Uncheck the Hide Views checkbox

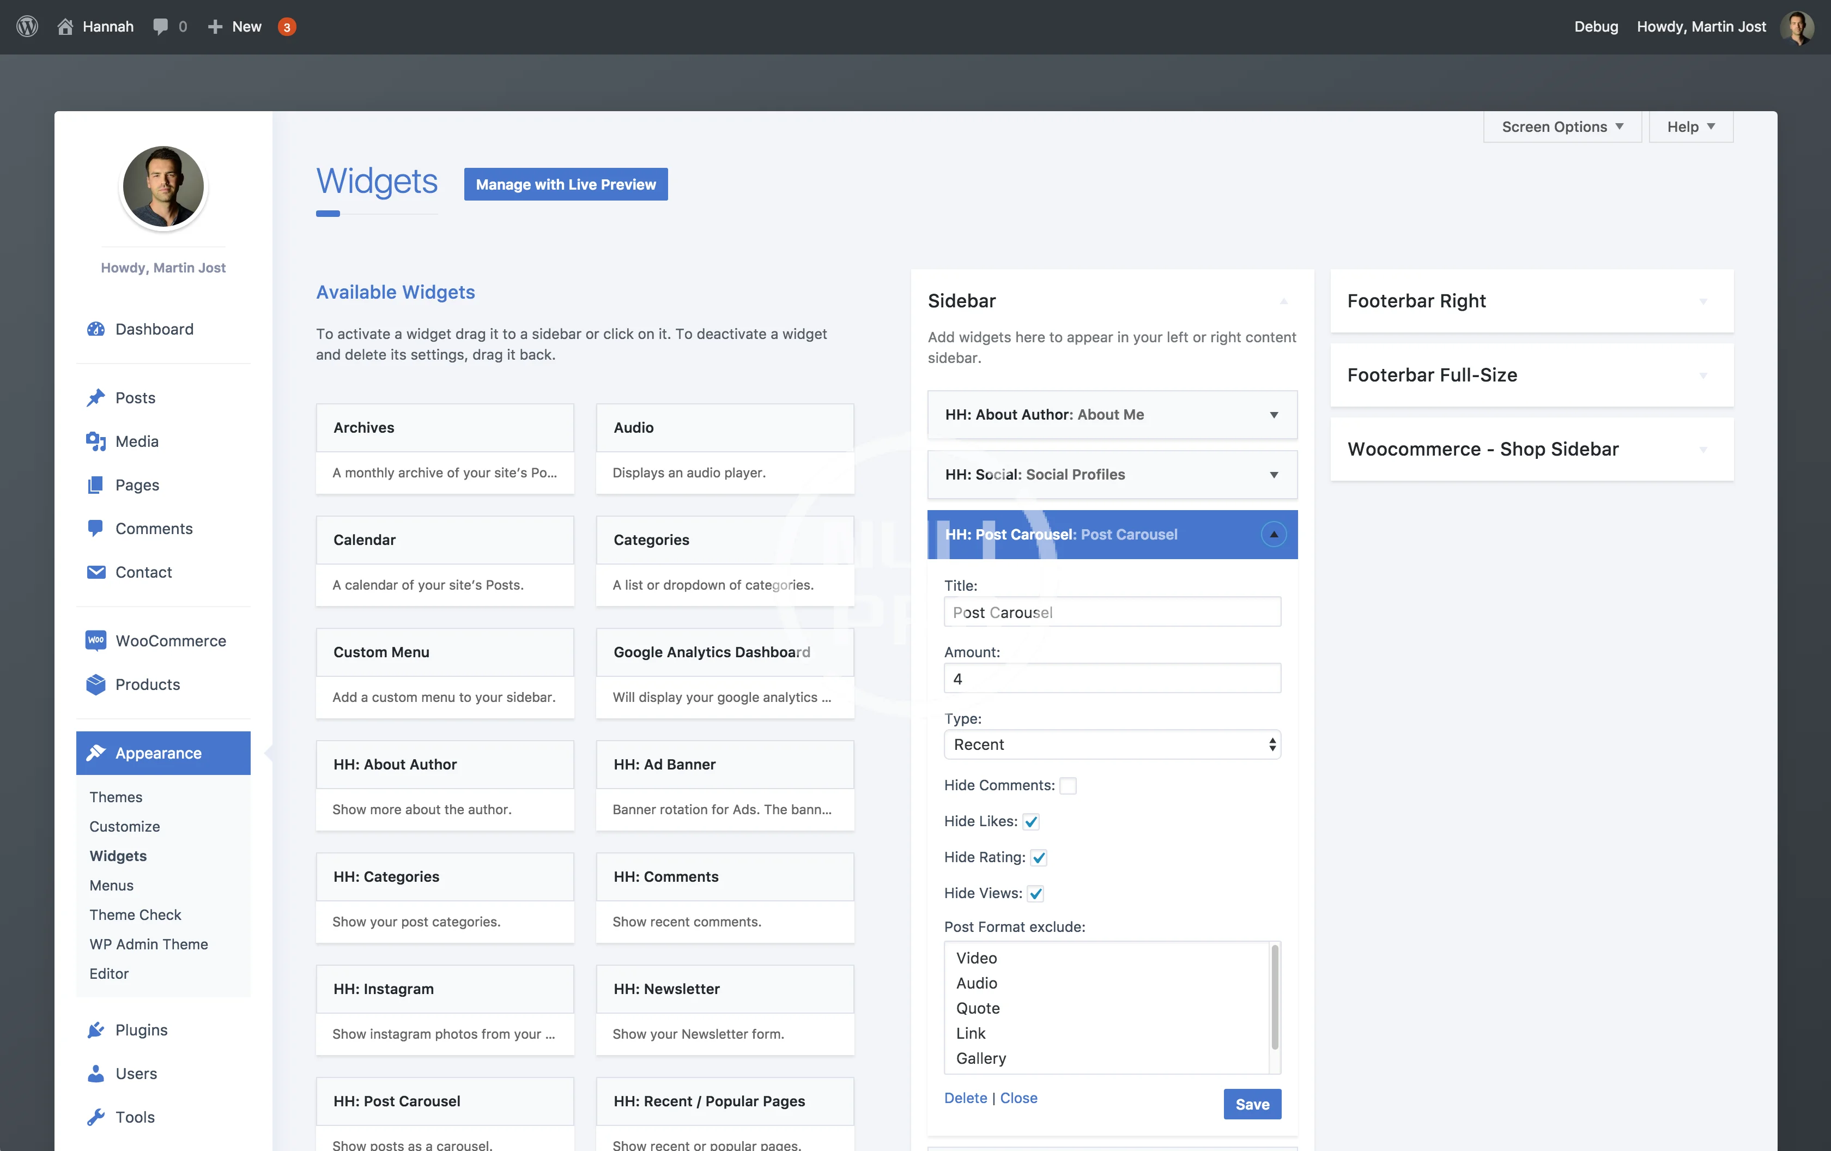[1035, 893]
